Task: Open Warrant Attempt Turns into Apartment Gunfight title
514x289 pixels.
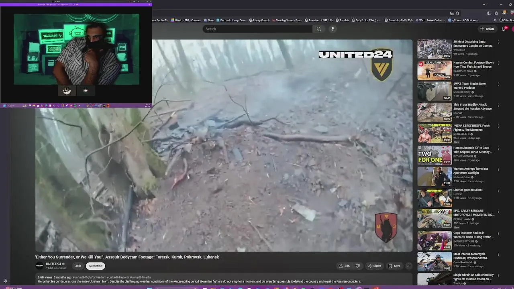Action: (471, 171)
